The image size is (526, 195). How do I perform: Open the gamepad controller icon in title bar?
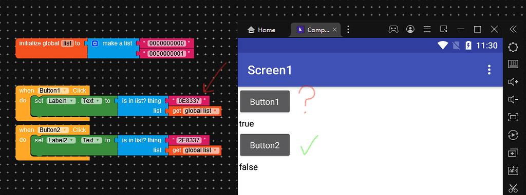[x=393, y=30]
